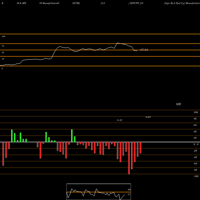Click the 'SI & MR' header label
200x200 pixels.
coord(21,3)
